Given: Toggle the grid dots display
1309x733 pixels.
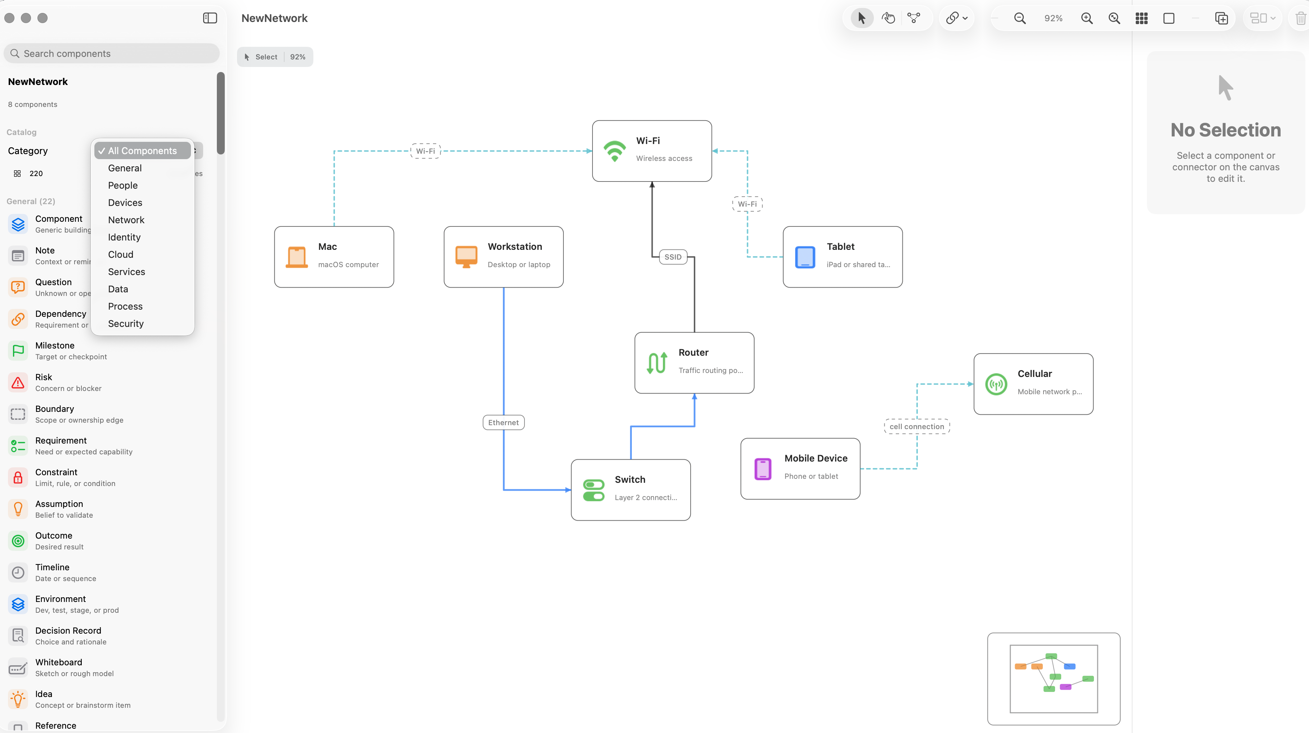Looking at the screenshot, I should (1141, 18).
